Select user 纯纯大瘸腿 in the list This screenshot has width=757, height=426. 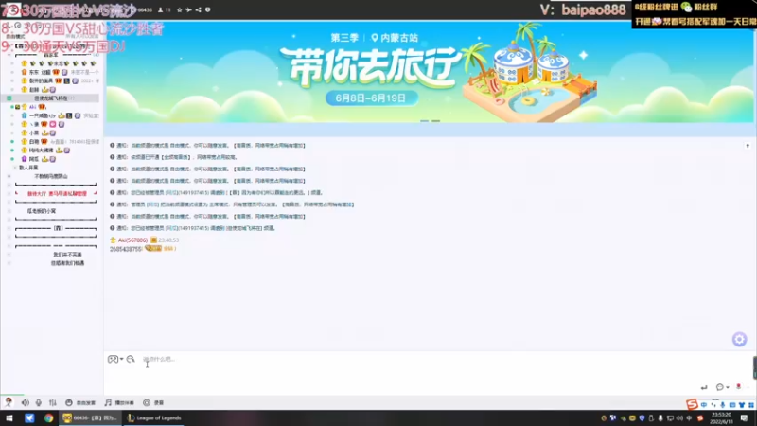click(x=41, y=151)
